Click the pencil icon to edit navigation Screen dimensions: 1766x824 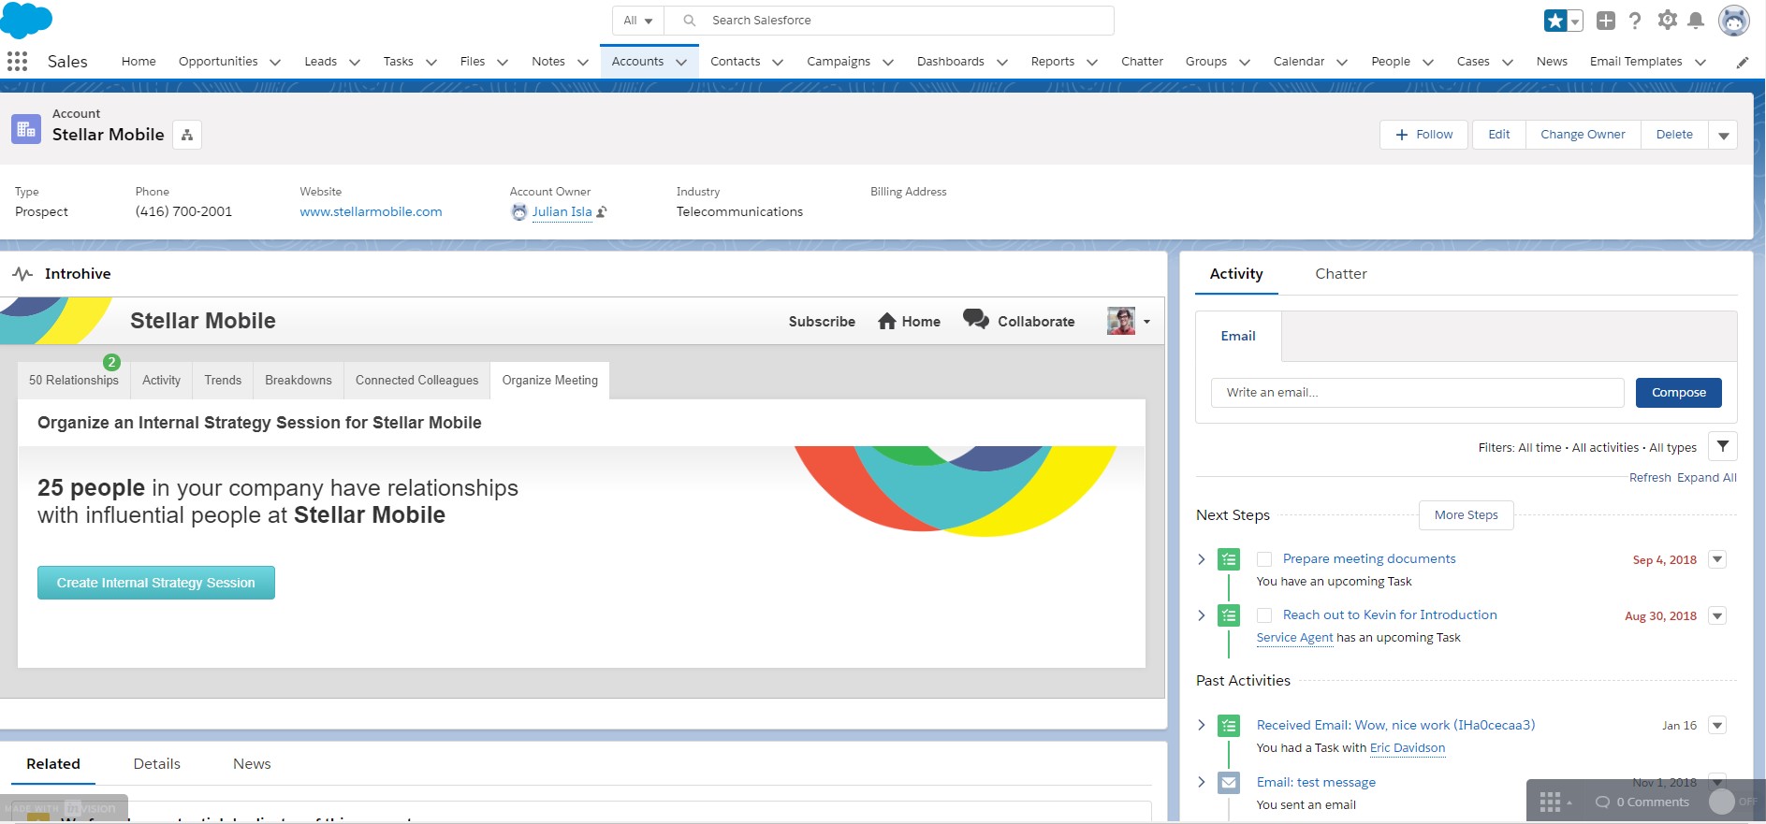1743,63
